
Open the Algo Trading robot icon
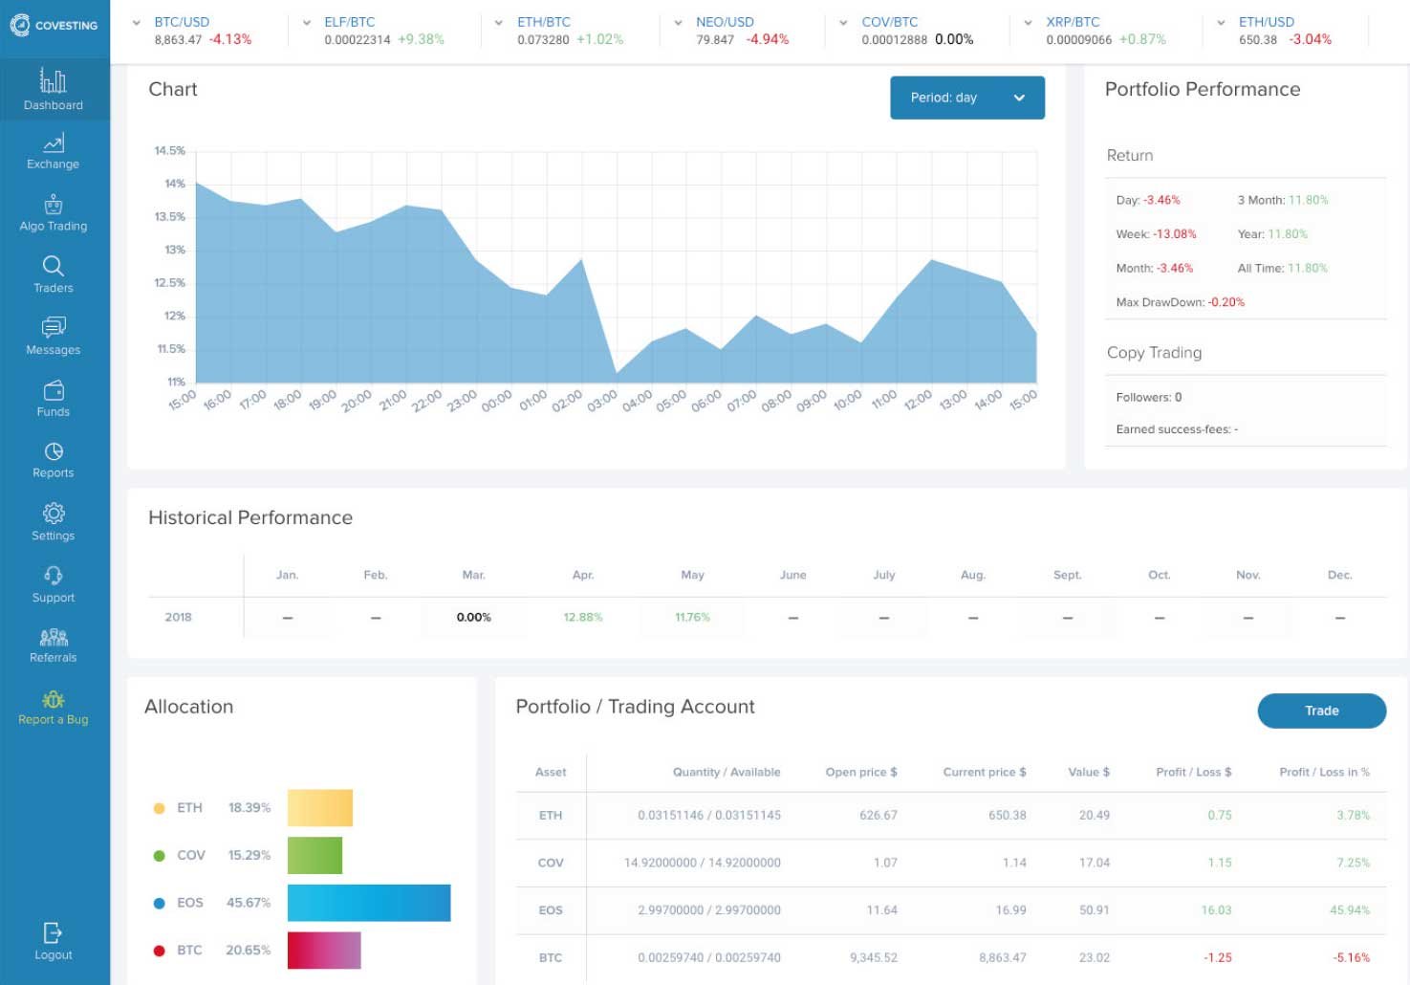pos(54,204)
